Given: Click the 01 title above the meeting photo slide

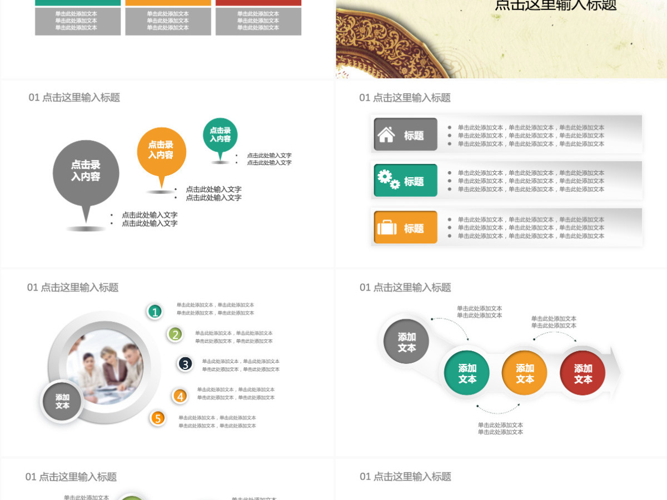Looking at the screenshot, I should point(73,287).
